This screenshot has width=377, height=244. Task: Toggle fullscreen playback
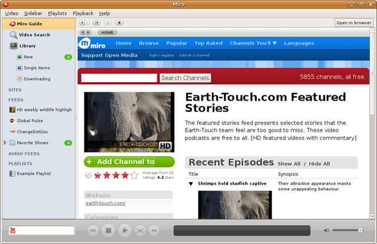140,230
